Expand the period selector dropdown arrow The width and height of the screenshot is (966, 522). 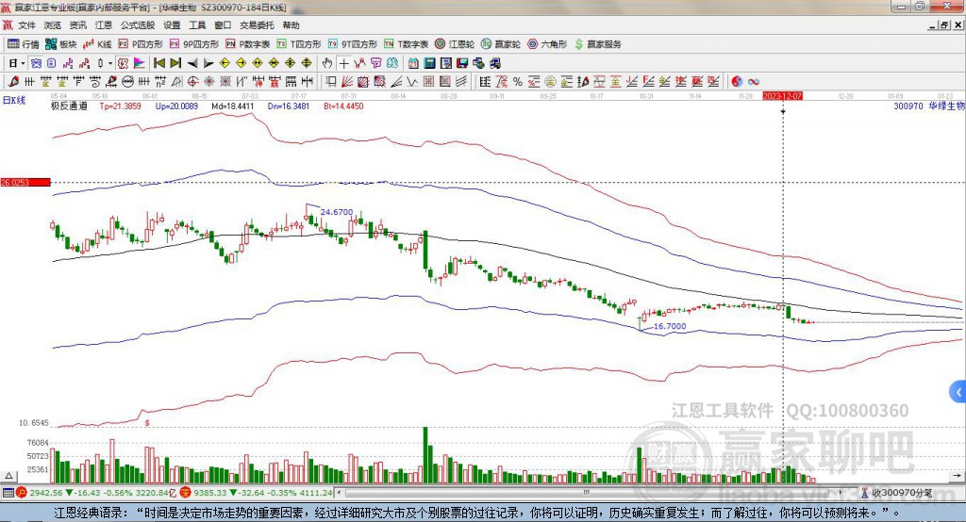(x=23, y=63)
